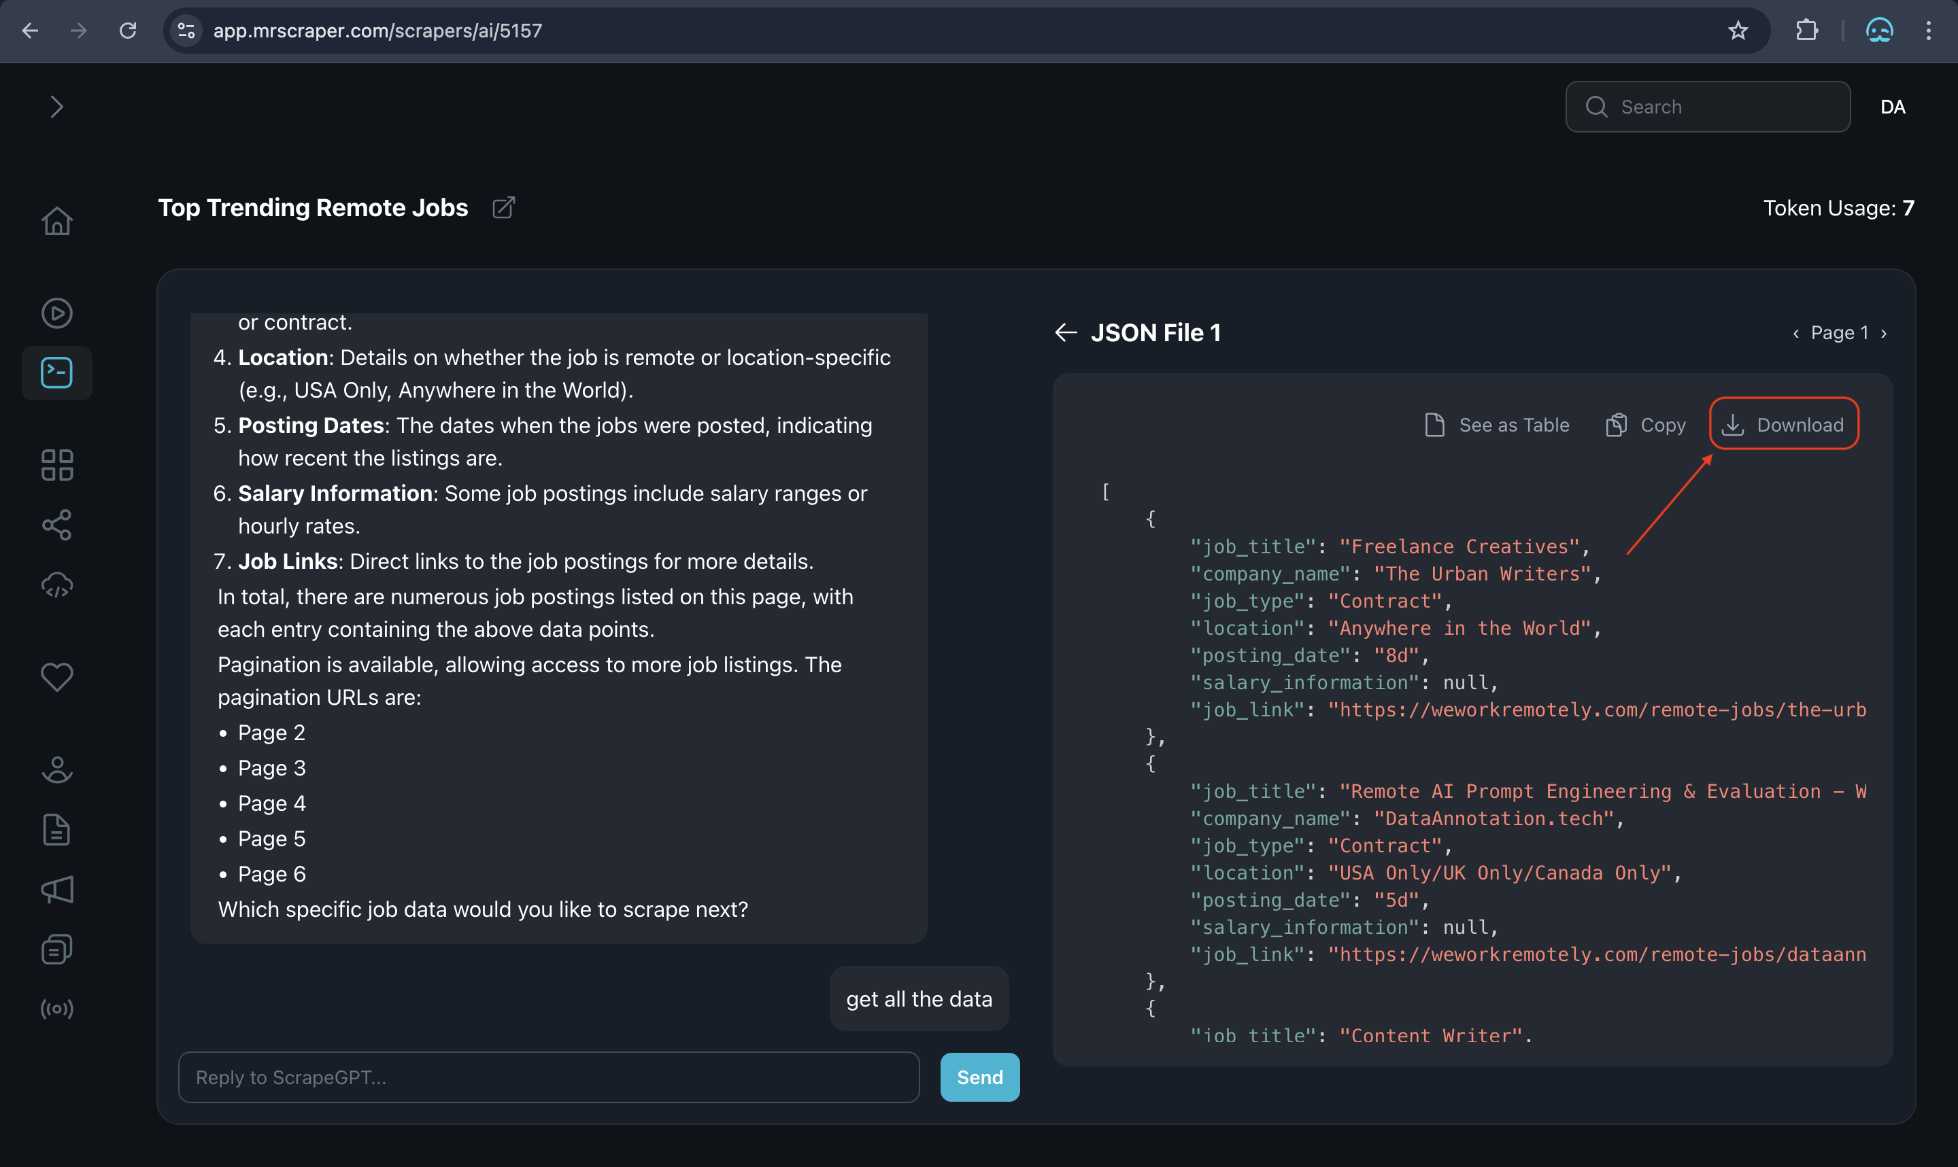Select the AI scraper terminal icon
This screenshot has height=1167, width=1958.
click(x=56, y=372)
